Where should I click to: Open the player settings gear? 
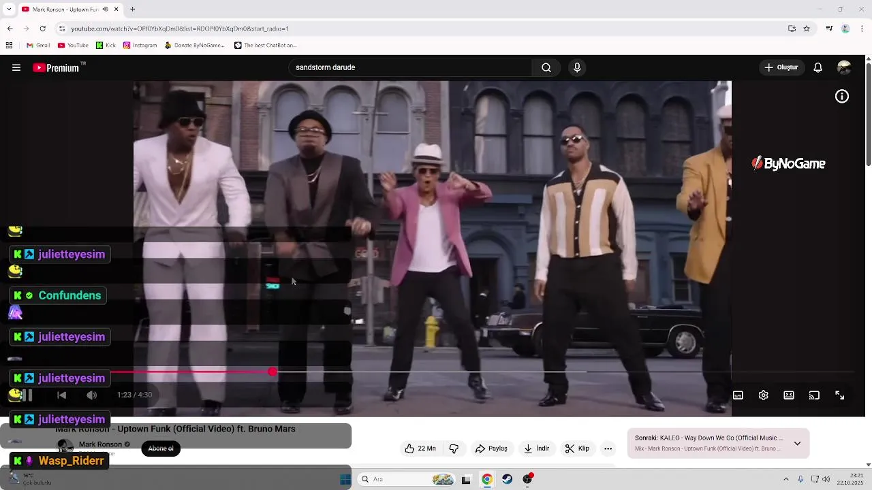coord(764,395)
